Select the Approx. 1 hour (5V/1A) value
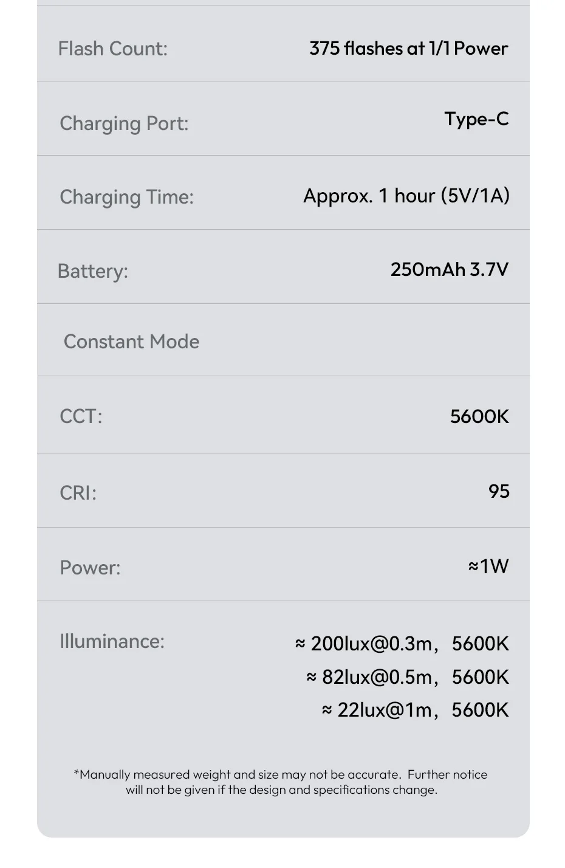 coord(406,196)
